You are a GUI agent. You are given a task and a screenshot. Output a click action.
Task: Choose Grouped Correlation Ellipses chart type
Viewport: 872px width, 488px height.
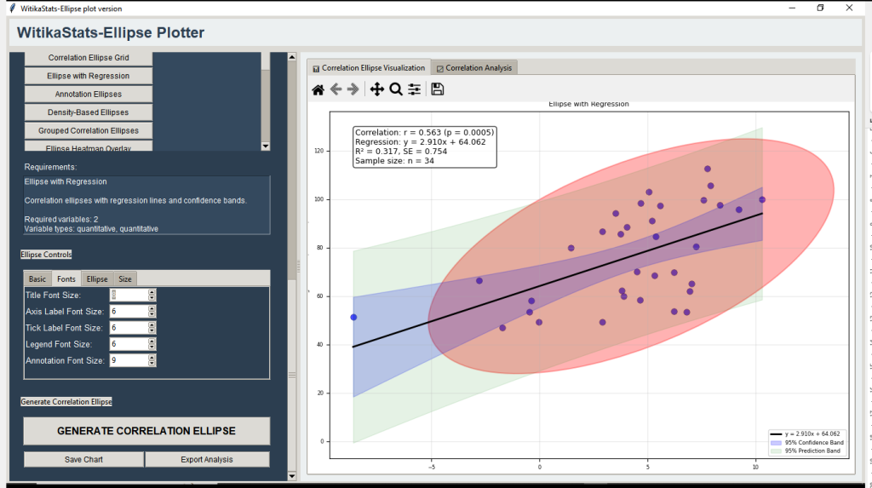tap(89, 131)
